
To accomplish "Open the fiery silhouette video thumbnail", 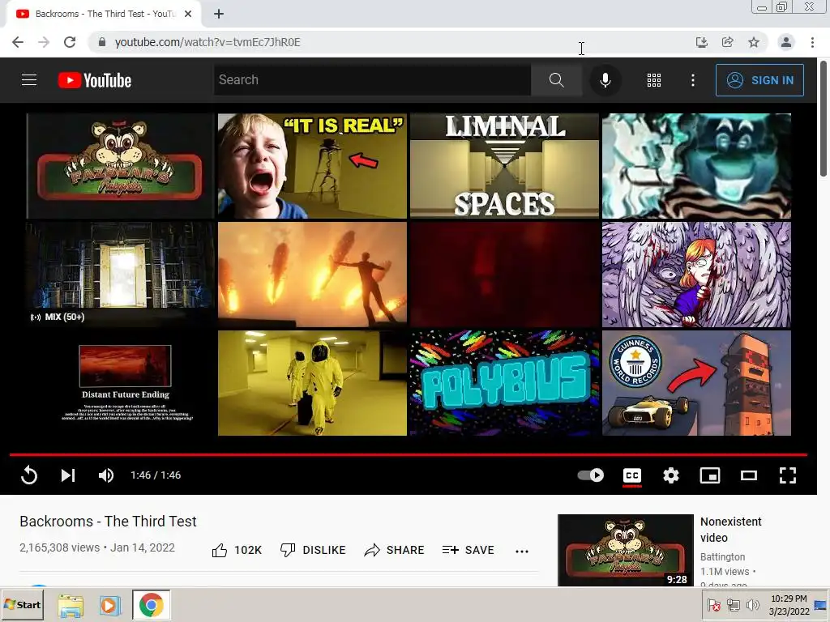I will pyautogui.click(x=312, y=274).
